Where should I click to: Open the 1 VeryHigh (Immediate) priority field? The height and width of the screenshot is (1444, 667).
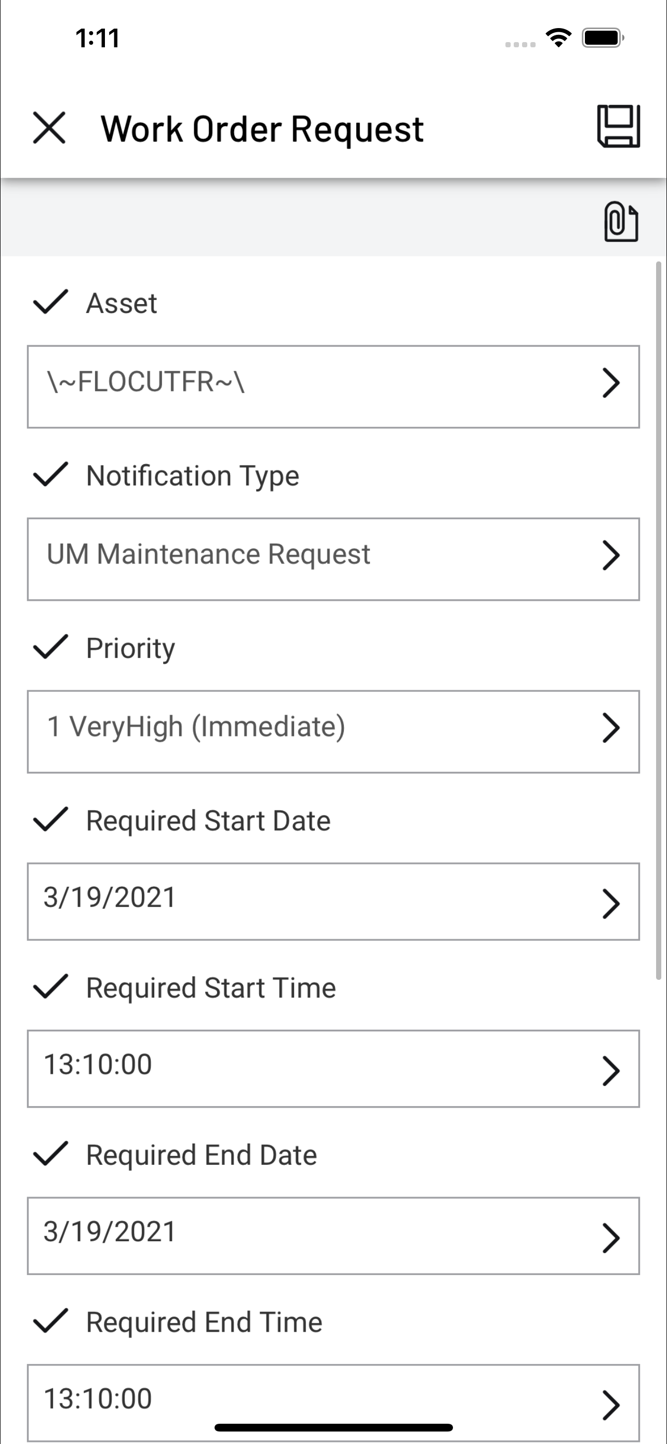333,731
